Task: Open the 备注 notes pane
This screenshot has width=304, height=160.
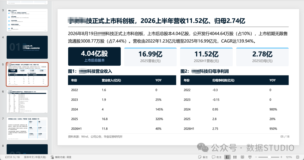Action: pyautogui.click(x=203, y=157)
